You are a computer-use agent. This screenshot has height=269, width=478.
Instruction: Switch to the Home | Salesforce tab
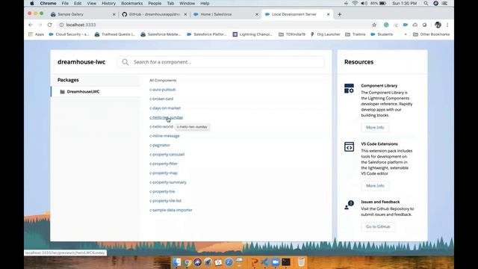coord(226,14)
